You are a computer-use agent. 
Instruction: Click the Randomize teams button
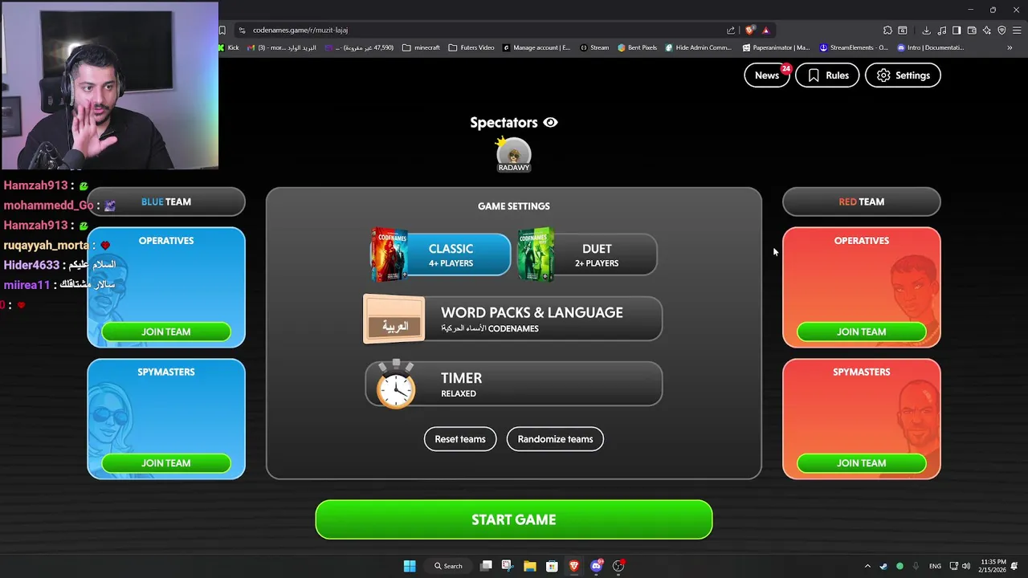coord(555,439)
